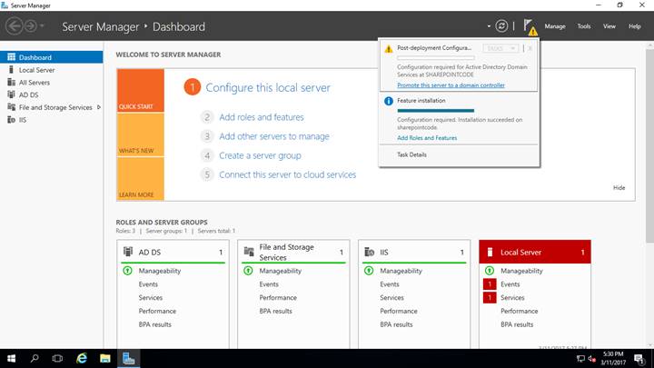The width and height of the screenshot is (654, 368).
Task: Select AD DS in the navigation pane
Action: (28, 94)
